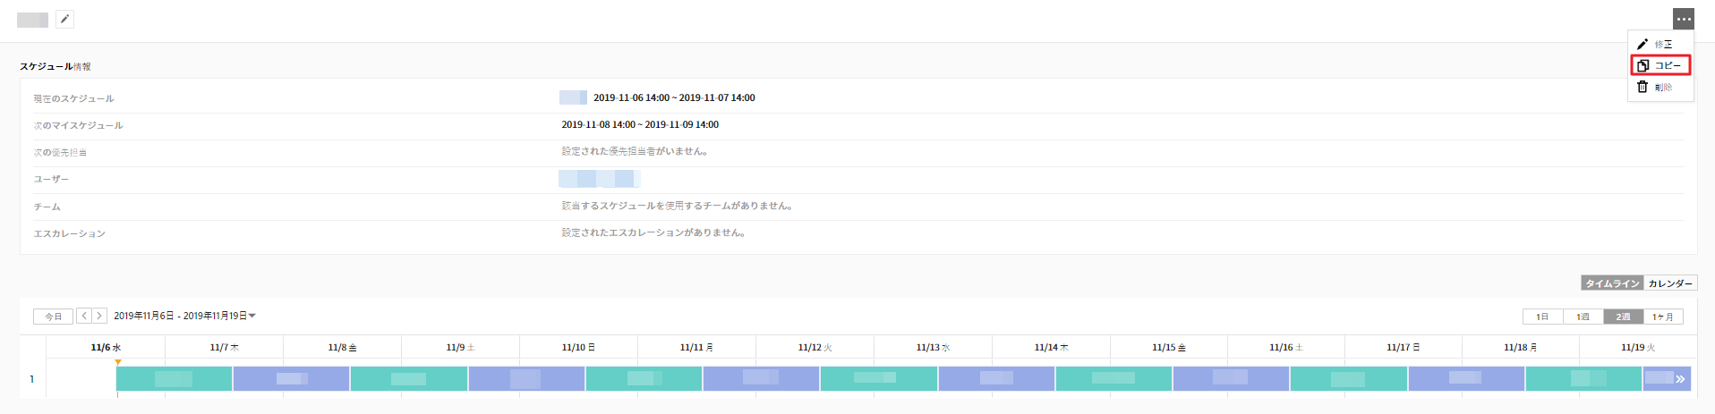Click the pencil edit icon beside the schedule name
Screen dimensions: 1715x414
[64, 19]
